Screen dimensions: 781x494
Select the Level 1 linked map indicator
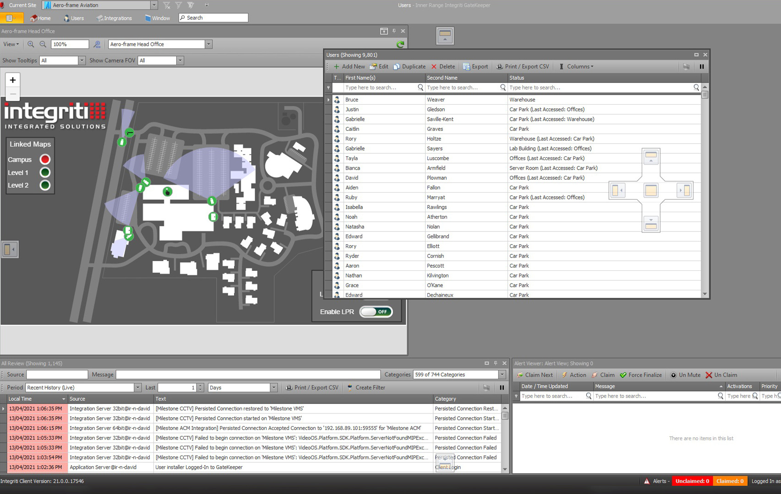45,172
